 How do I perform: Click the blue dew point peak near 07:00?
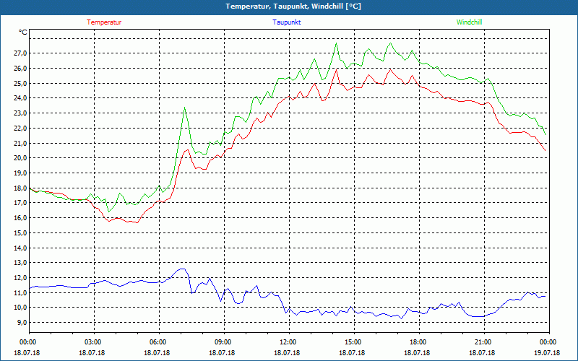(183, 269)
